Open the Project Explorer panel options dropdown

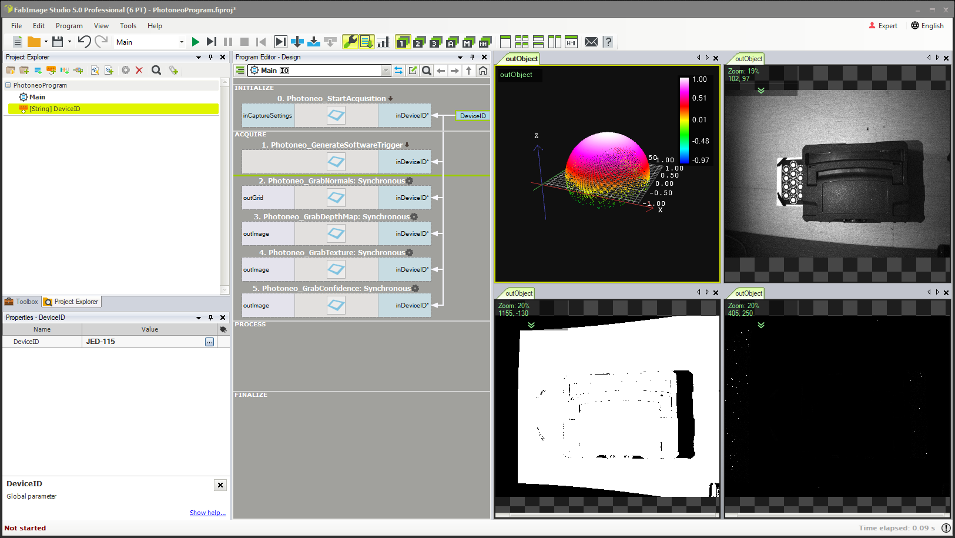point(199,57)
